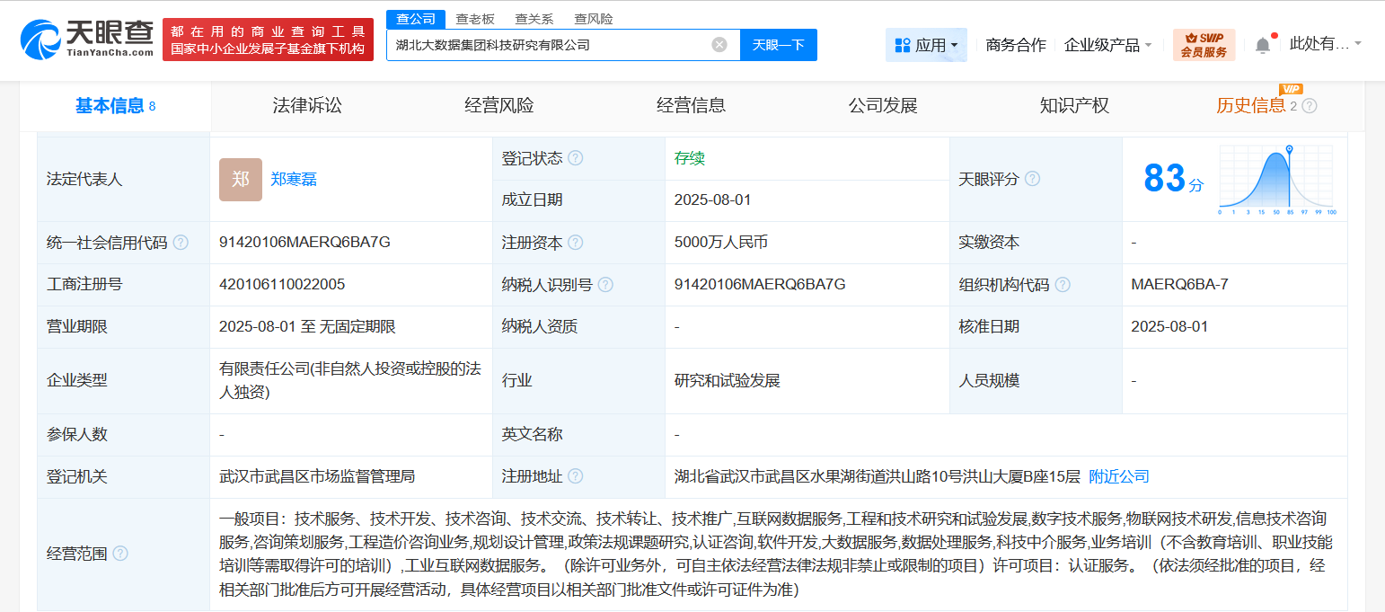
Task: Click help icon beside 经营范围
Action: [x=120, y=554]
